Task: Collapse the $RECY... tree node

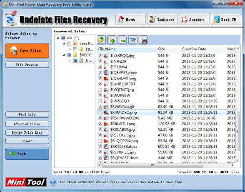Action: pos(64,55)
